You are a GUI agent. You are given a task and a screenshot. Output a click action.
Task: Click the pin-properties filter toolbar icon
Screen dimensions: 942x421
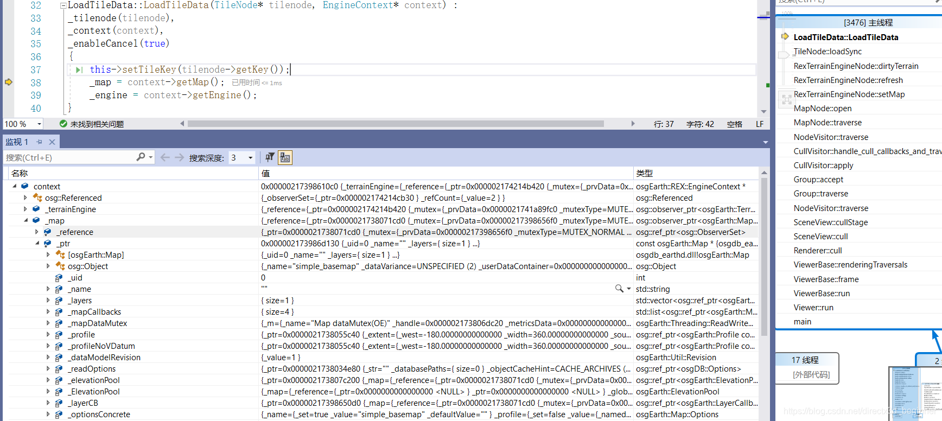pyautogui.click(x=270, y=157)
